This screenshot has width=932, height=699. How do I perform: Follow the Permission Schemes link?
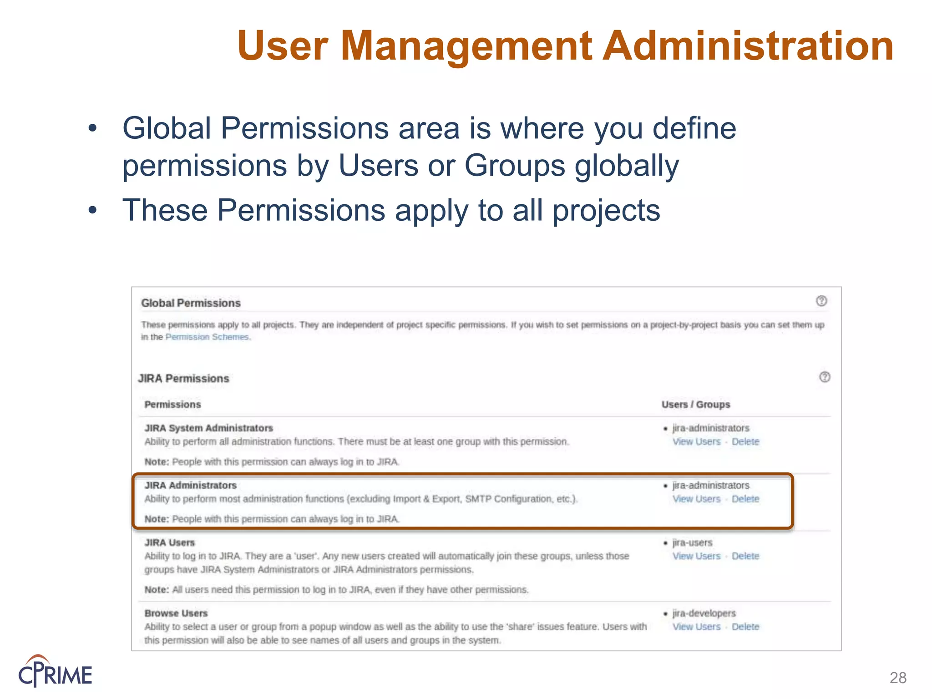[x=208, y=337]
